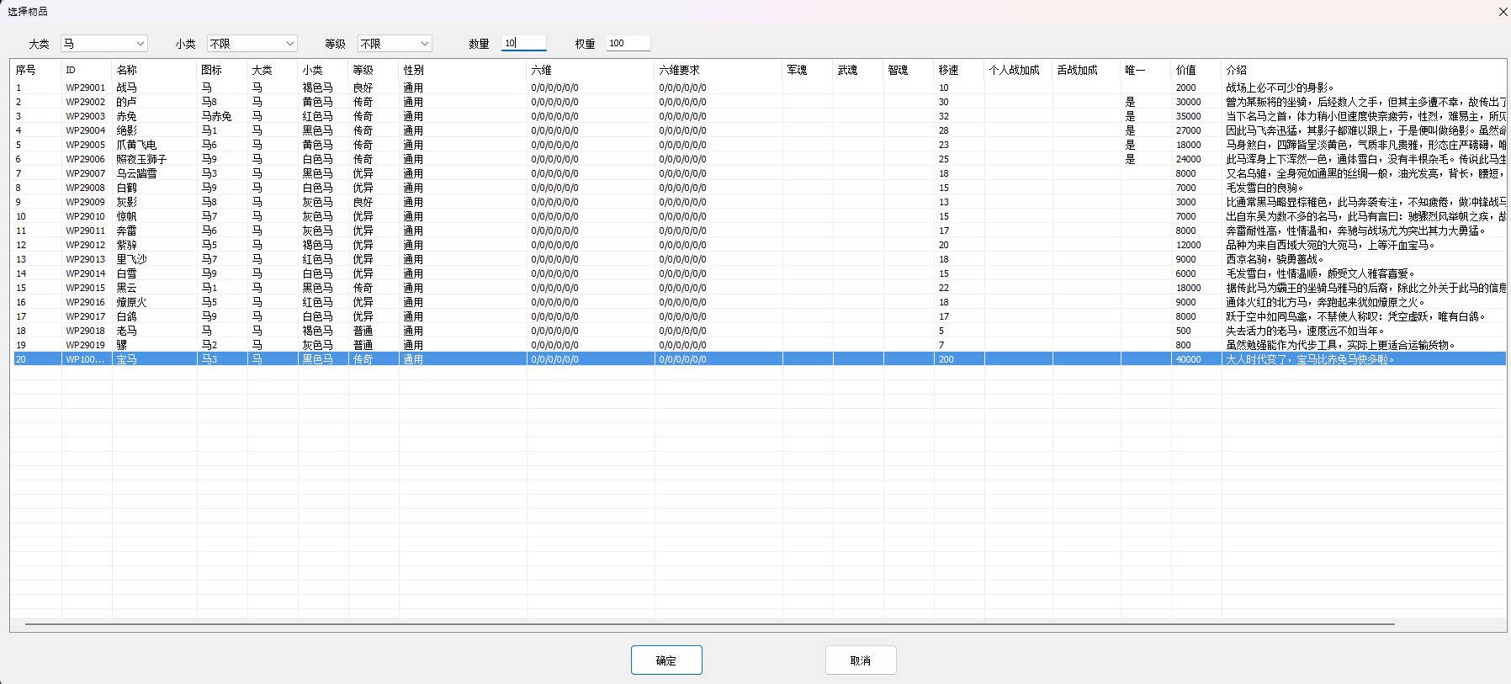Screen dimensions: 1511x684
Task: Open the 大类 dropdown showing 马
Action: pos(104,44)
